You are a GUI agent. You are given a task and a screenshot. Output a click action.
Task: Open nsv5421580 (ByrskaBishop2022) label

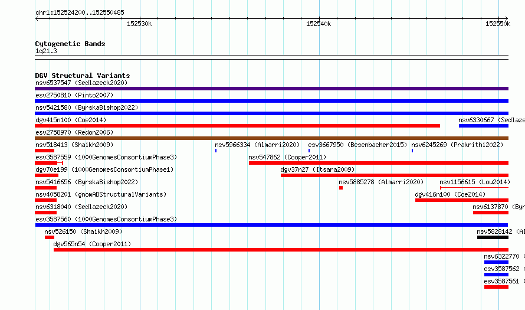(87, 107)
